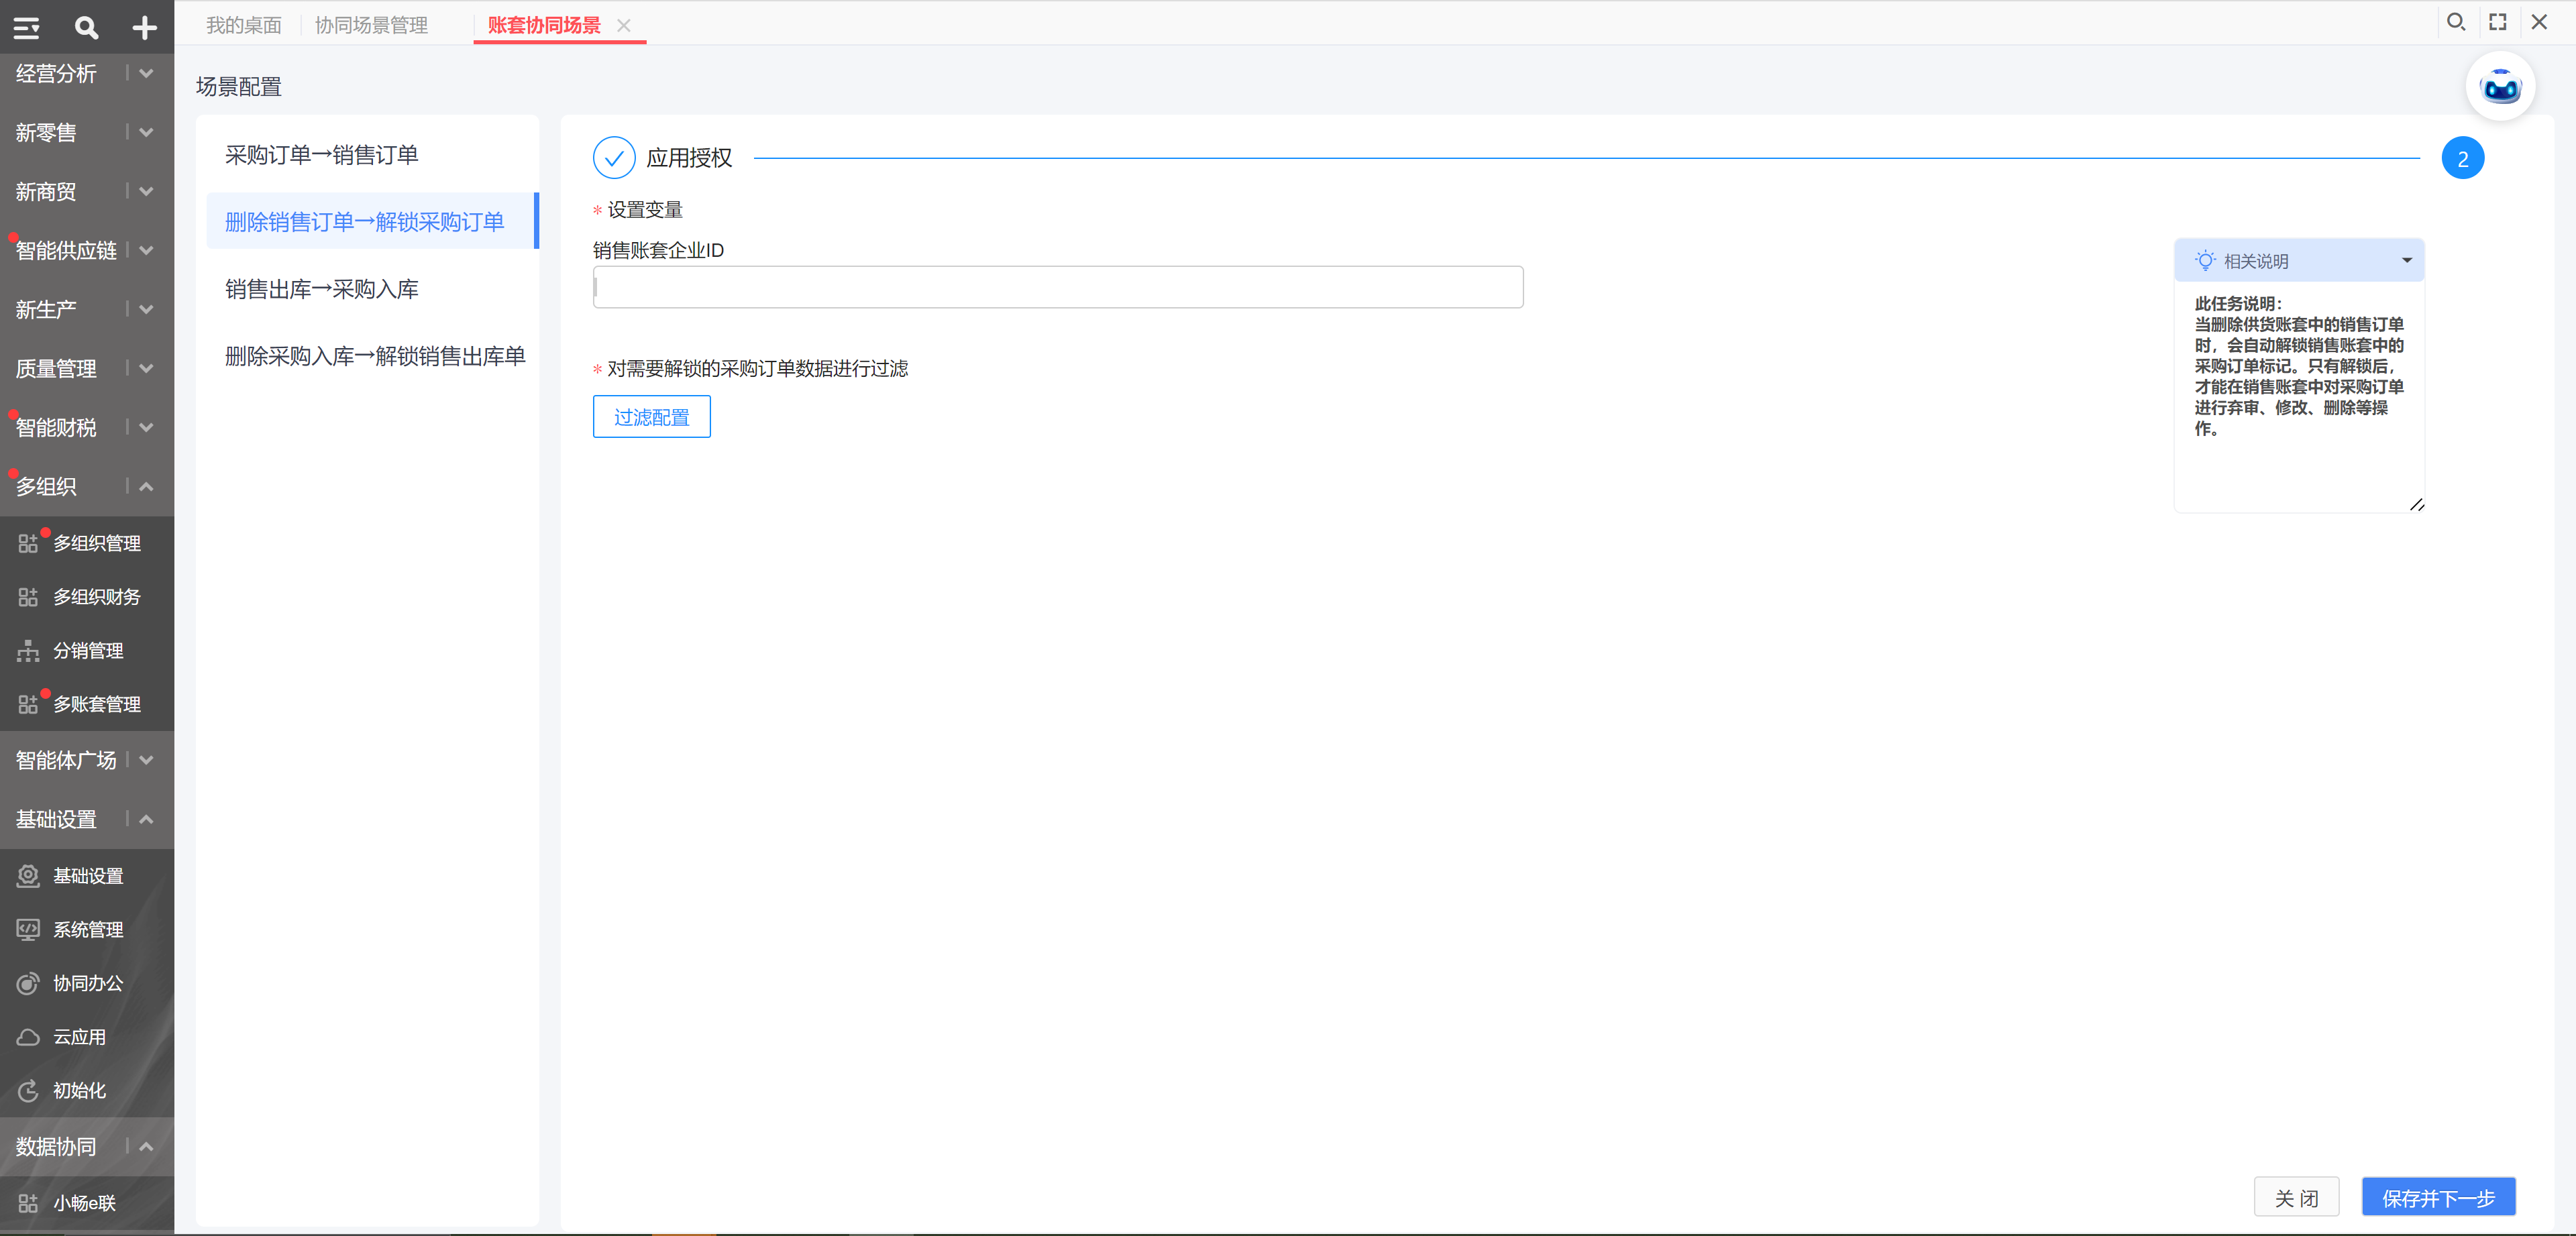Open the 智能体广场 sidebar menu label
This screenshot has width=2576, height=1236.
click(66, 760)
